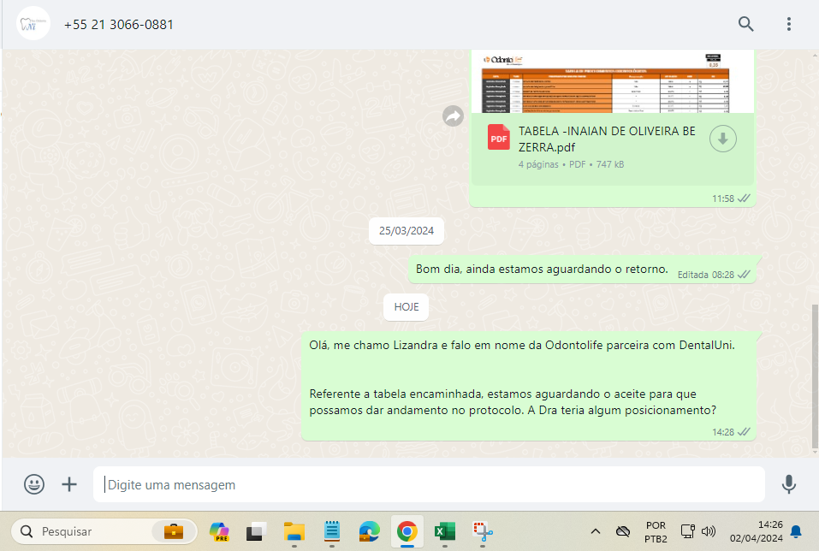This screenshot has width=819, height=551.
Task: Start voice recording with microphone icon
Action: [789, 484]
